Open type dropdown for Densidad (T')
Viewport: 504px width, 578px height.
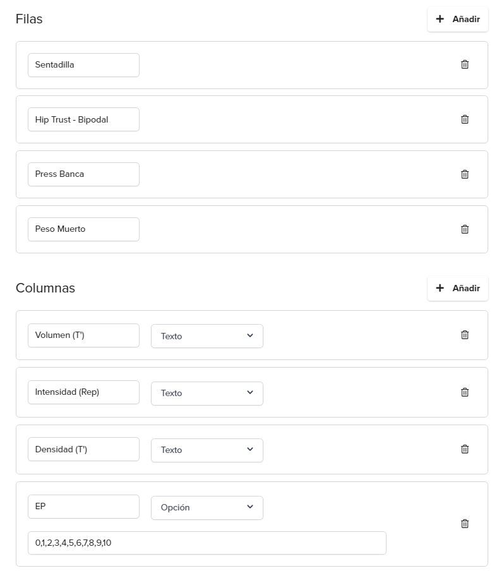click(x=207, y=450)
